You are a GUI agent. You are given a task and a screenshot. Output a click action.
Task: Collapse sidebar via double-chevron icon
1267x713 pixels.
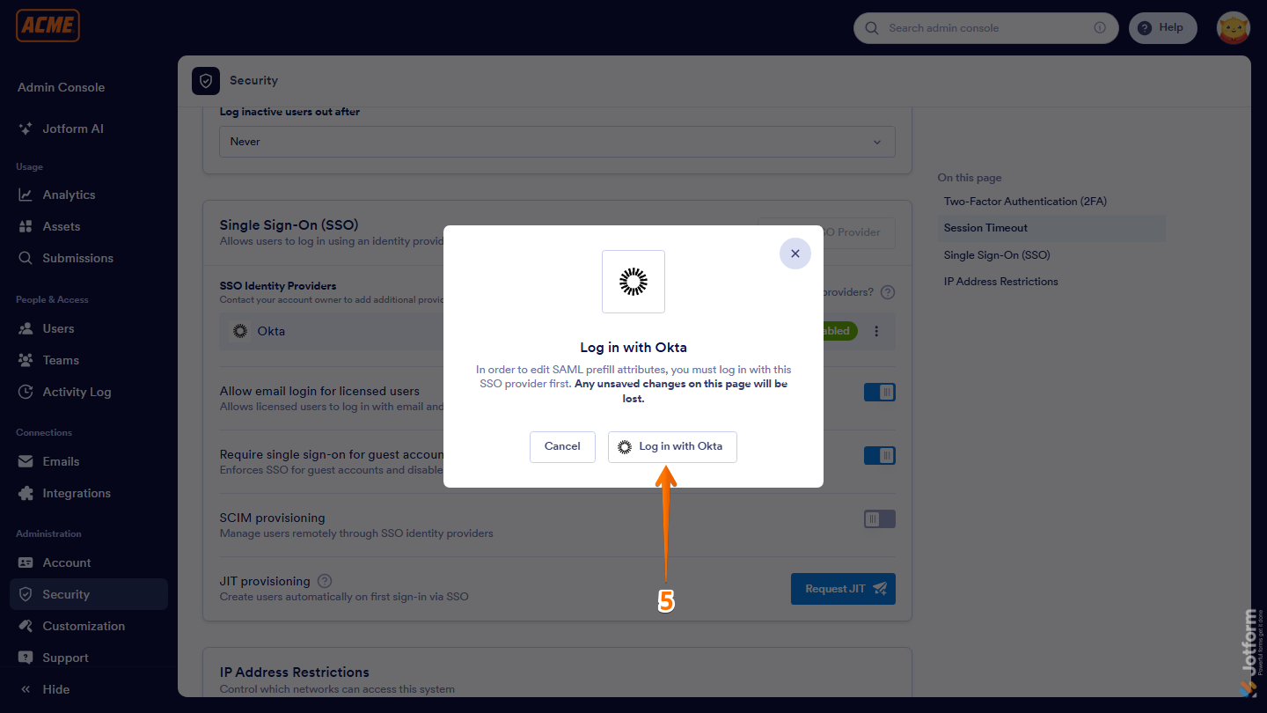tap(26, 689)
